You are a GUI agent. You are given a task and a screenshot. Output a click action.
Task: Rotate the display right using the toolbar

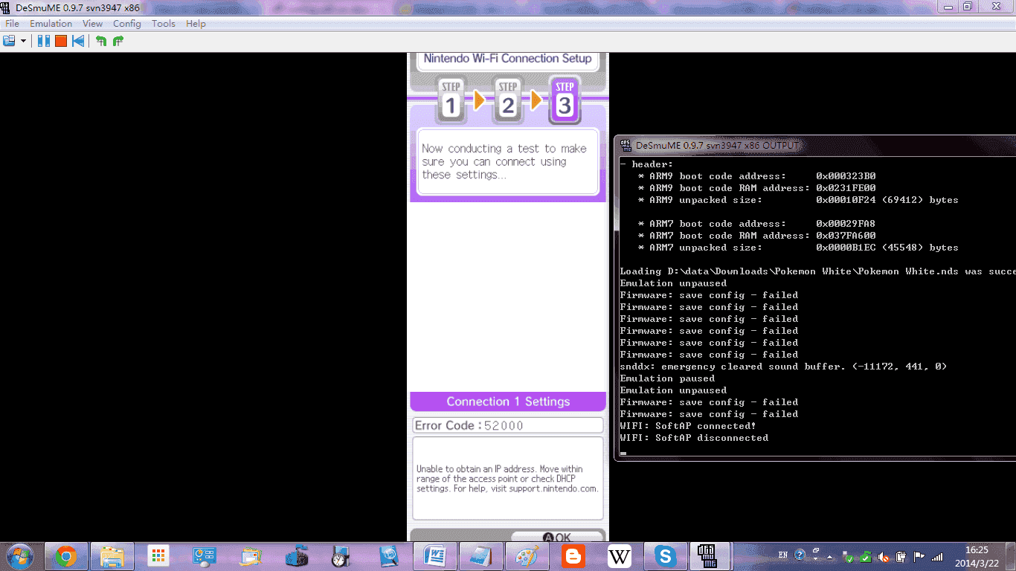pos(118,41)
